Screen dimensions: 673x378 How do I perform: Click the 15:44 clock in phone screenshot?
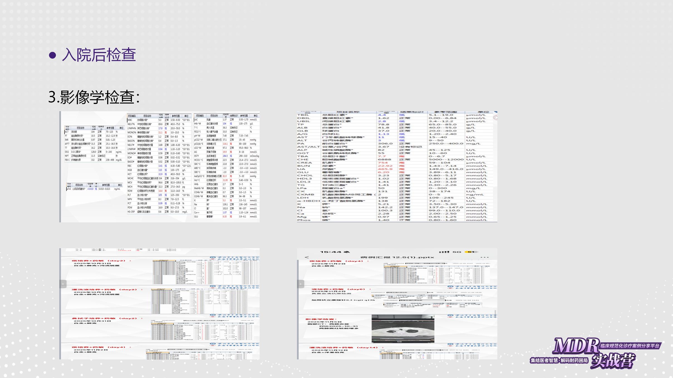pos(331,252)
